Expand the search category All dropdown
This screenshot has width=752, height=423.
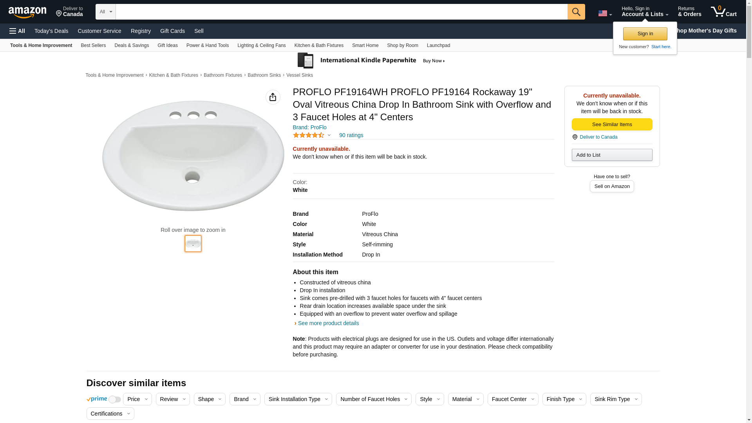(x=105, y=12)
